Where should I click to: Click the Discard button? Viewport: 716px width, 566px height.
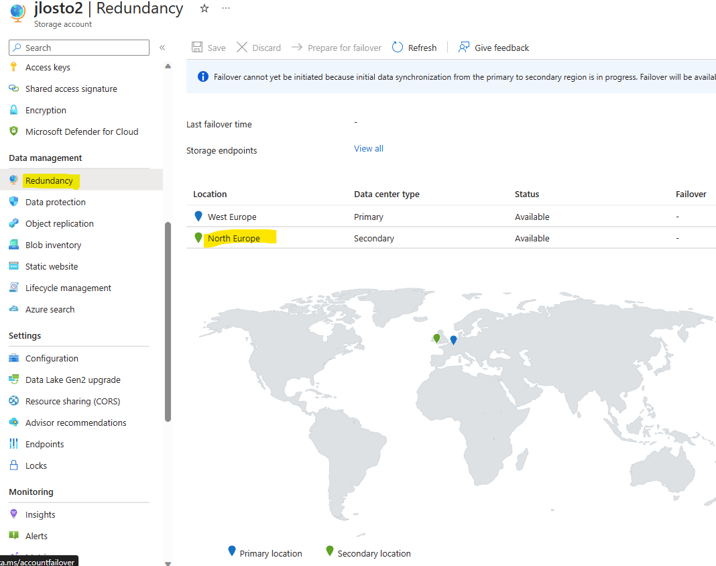tap(259, 48)
